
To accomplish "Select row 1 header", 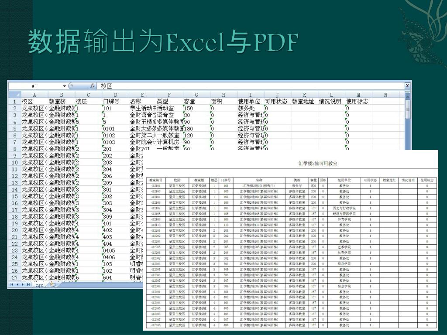I will click(x=14, y=101).
